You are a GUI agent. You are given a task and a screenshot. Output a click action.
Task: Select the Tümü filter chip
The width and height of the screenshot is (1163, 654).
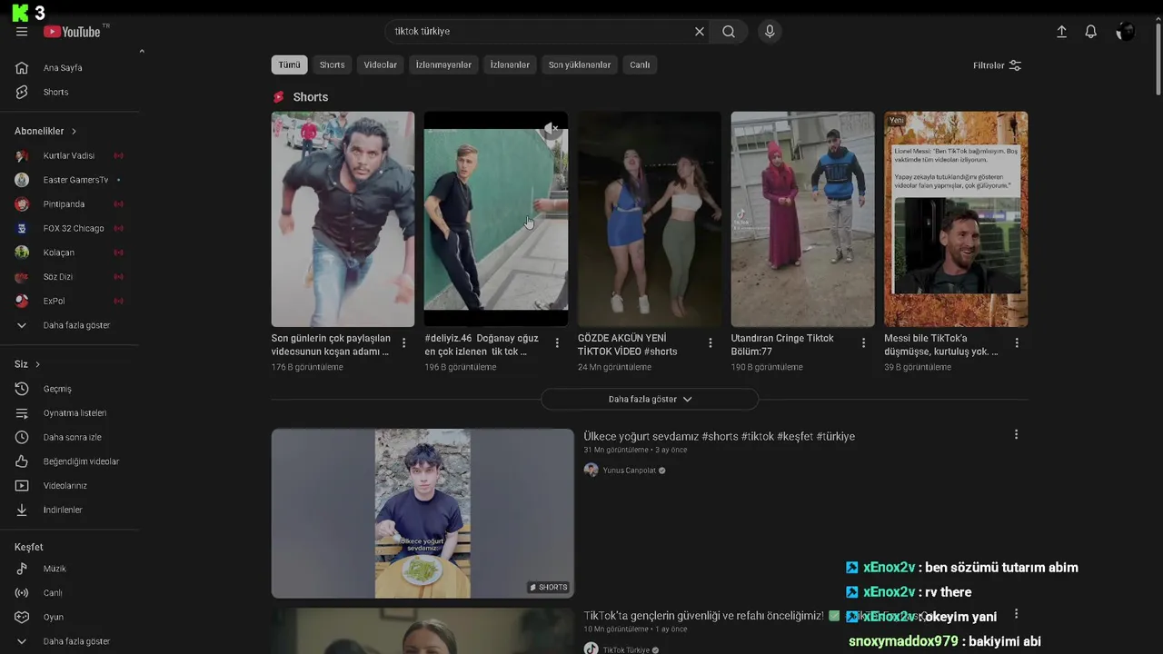[289, 65]
